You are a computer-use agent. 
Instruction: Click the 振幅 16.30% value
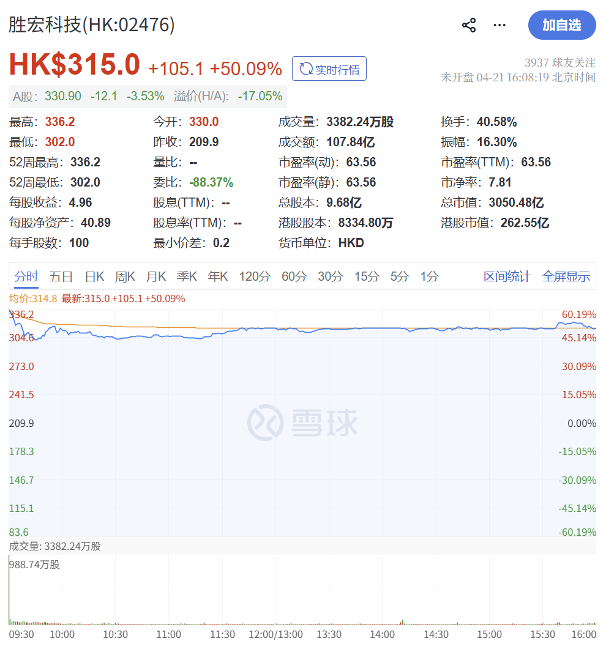click(497, 142)
